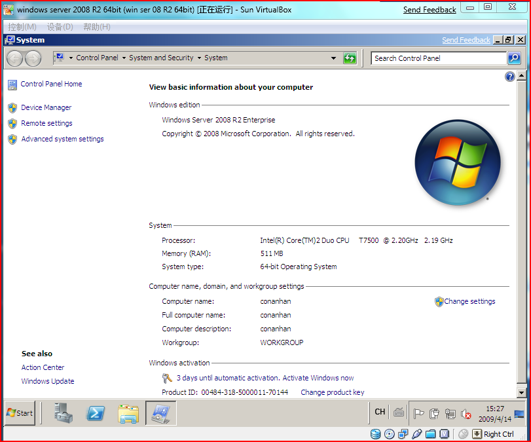The height and width of the screenshot is (442, 531).
Task: Open address bar history dropdown
Action: 333,58
